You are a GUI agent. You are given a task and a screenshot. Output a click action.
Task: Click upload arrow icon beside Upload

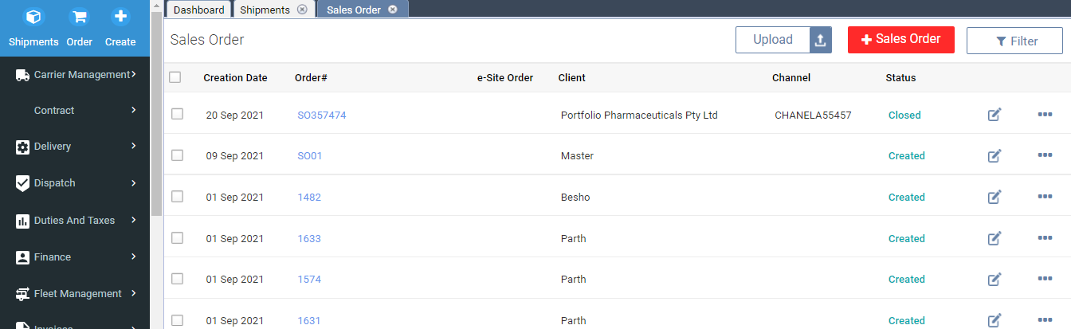(821, 40)
